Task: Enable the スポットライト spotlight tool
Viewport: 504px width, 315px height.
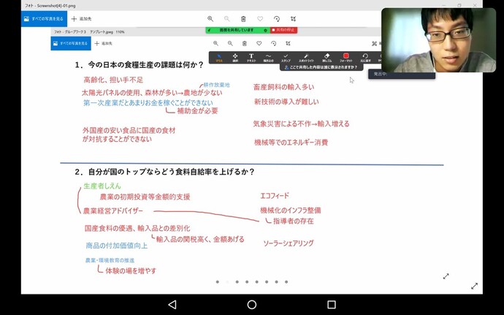Action: [x=307, y=57]
